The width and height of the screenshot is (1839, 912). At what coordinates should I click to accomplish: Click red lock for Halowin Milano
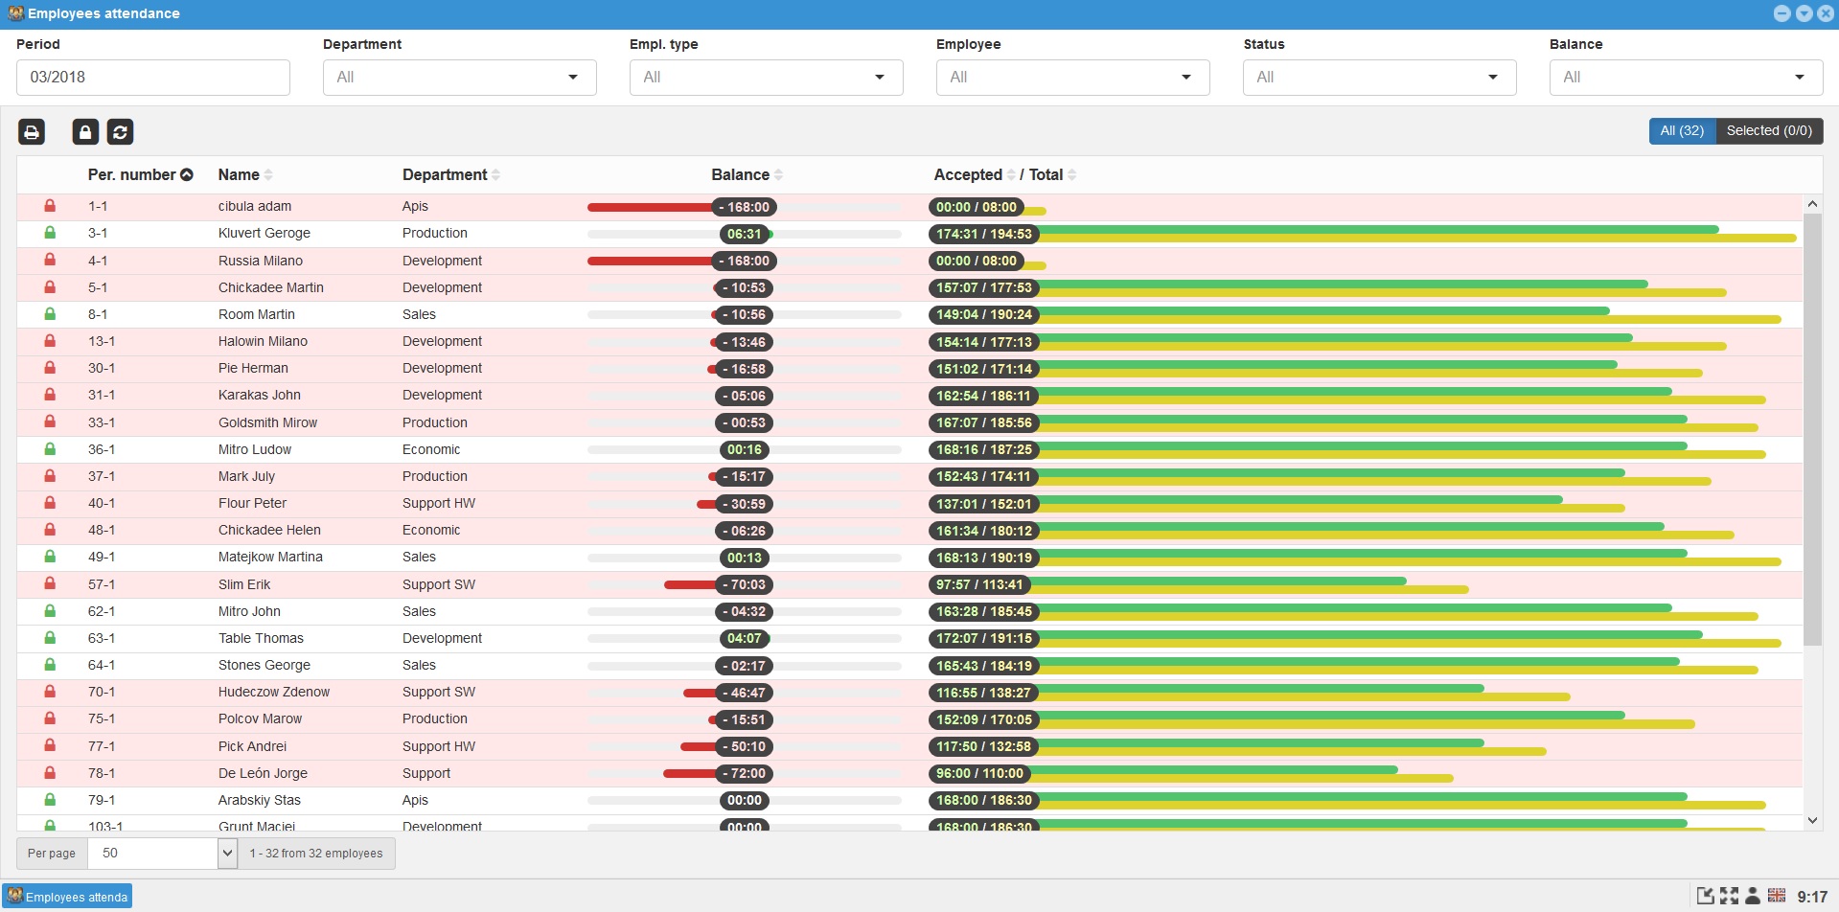50,340
